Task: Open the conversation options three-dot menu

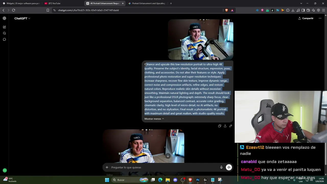Action: [320, 18]
